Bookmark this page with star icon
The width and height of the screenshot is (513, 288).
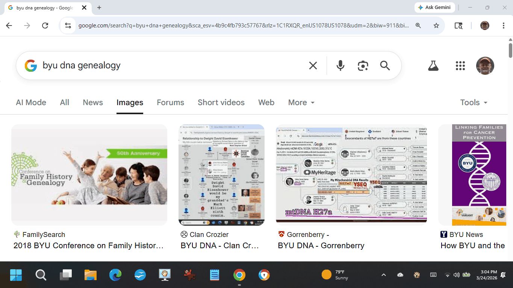pyautogui.click(x=436, y=26)
